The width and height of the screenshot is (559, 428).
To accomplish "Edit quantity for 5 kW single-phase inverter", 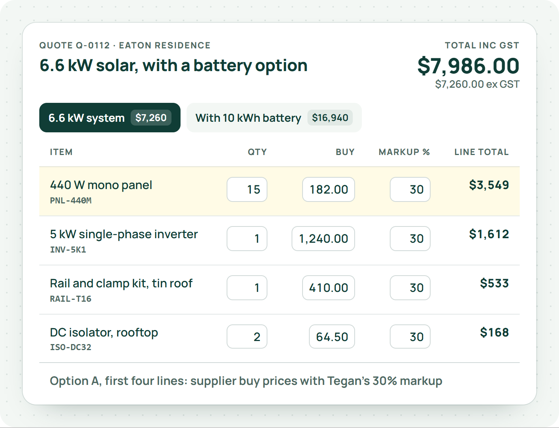I will [x=247, y=239].
